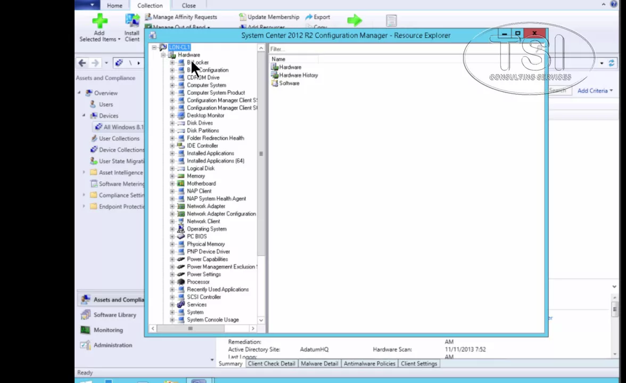
Task: Open the Client Settings tab
Action: pyautogui.click(x=419, y=363)
